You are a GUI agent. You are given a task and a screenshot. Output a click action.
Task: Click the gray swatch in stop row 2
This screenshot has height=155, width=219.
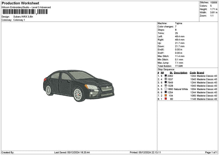pyautogui.click(x=166, y=79)
